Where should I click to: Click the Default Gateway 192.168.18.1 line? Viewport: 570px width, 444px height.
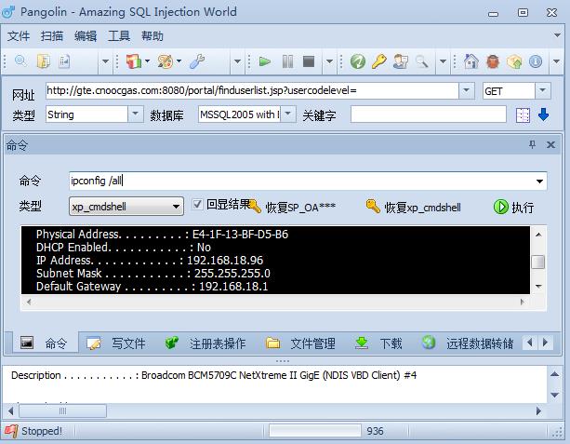pyautogui.click(x=152, y=287)
